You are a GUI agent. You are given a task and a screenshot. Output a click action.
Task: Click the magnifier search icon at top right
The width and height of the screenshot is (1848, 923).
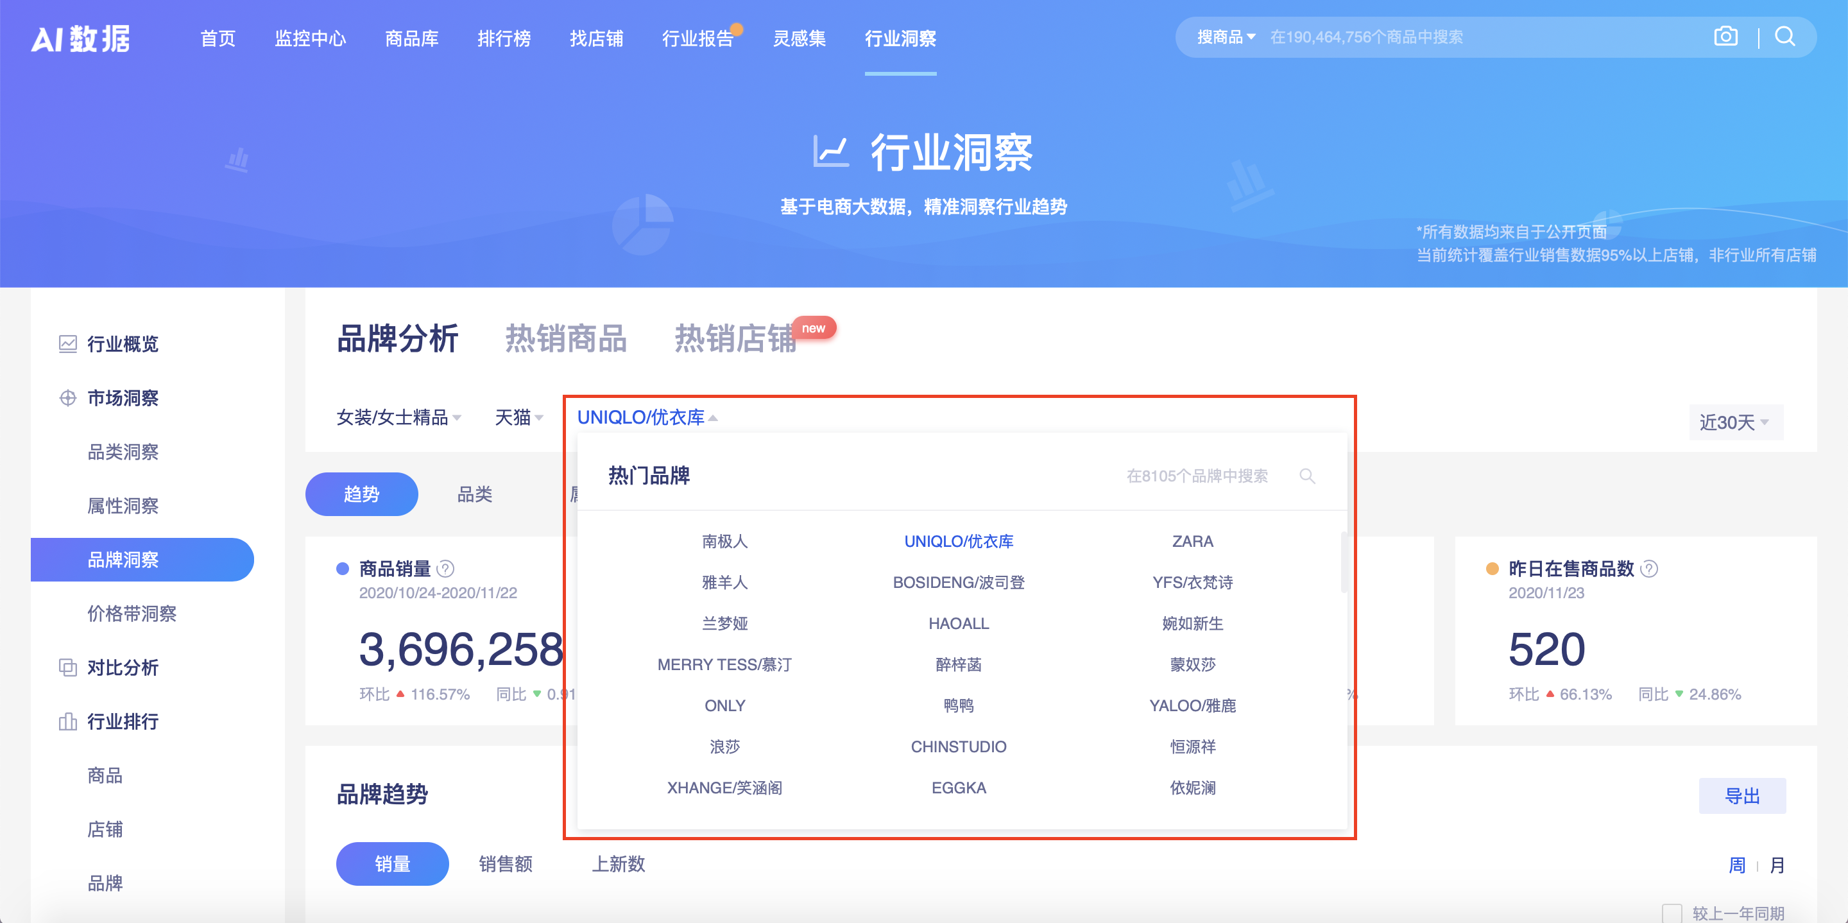point(1784,37)
